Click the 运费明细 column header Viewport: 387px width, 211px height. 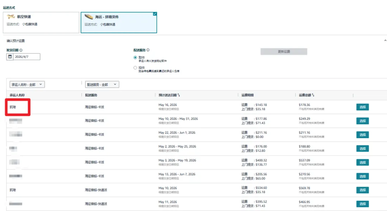[248, 95]
